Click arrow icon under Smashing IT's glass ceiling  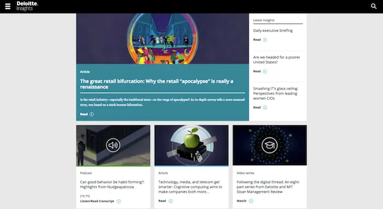pos(265,107)
